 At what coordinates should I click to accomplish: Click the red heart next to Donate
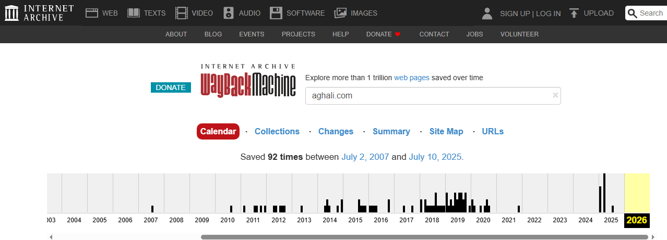coord(397,34)
